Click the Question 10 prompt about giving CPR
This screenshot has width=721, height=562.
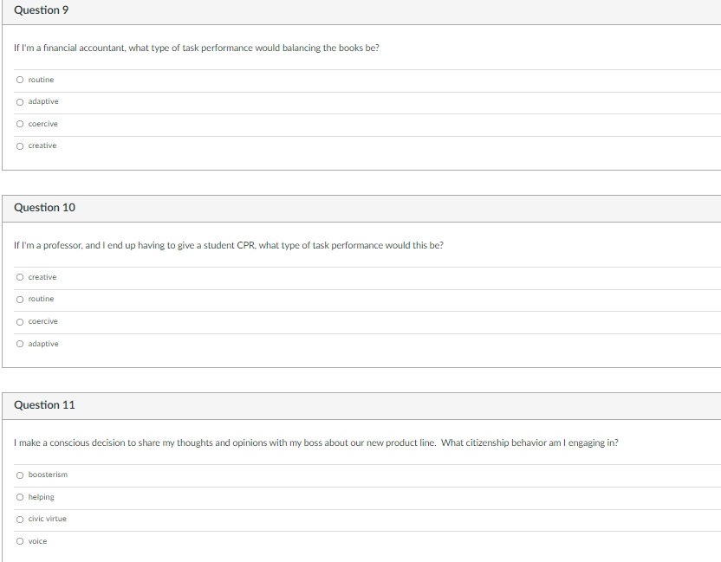(x=228, y=245)
